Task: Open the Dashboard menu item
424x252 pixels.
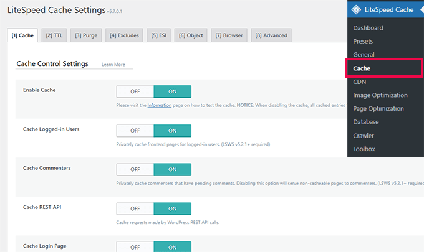Action: [x=368, y=28]
